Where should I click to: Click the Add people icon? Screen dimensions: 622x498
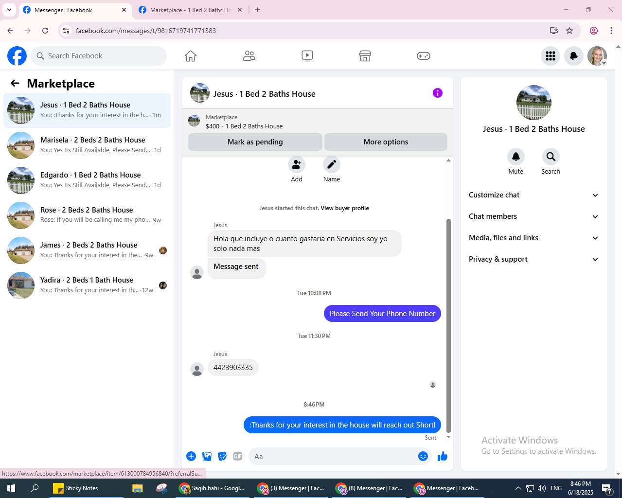[x=296, y=164]
